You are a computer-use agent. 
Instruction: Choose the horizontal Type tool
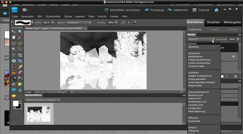coord(14,55)
